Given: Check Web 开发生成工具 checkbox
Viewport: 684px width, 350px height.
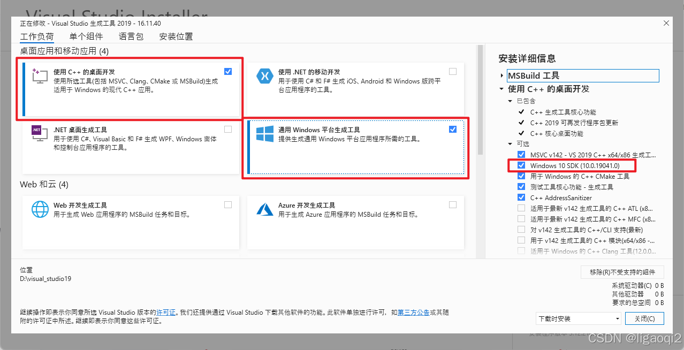Looking at the screenshot, I should [229, 204].
